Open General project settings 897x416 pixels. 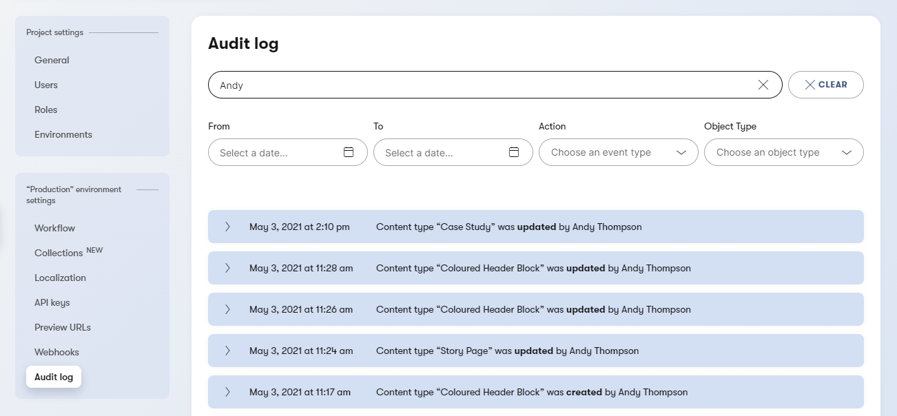pos(52,60)
